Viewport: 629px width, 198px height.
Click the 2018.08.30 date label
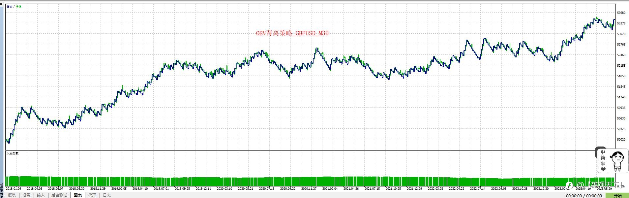(77, 189)
